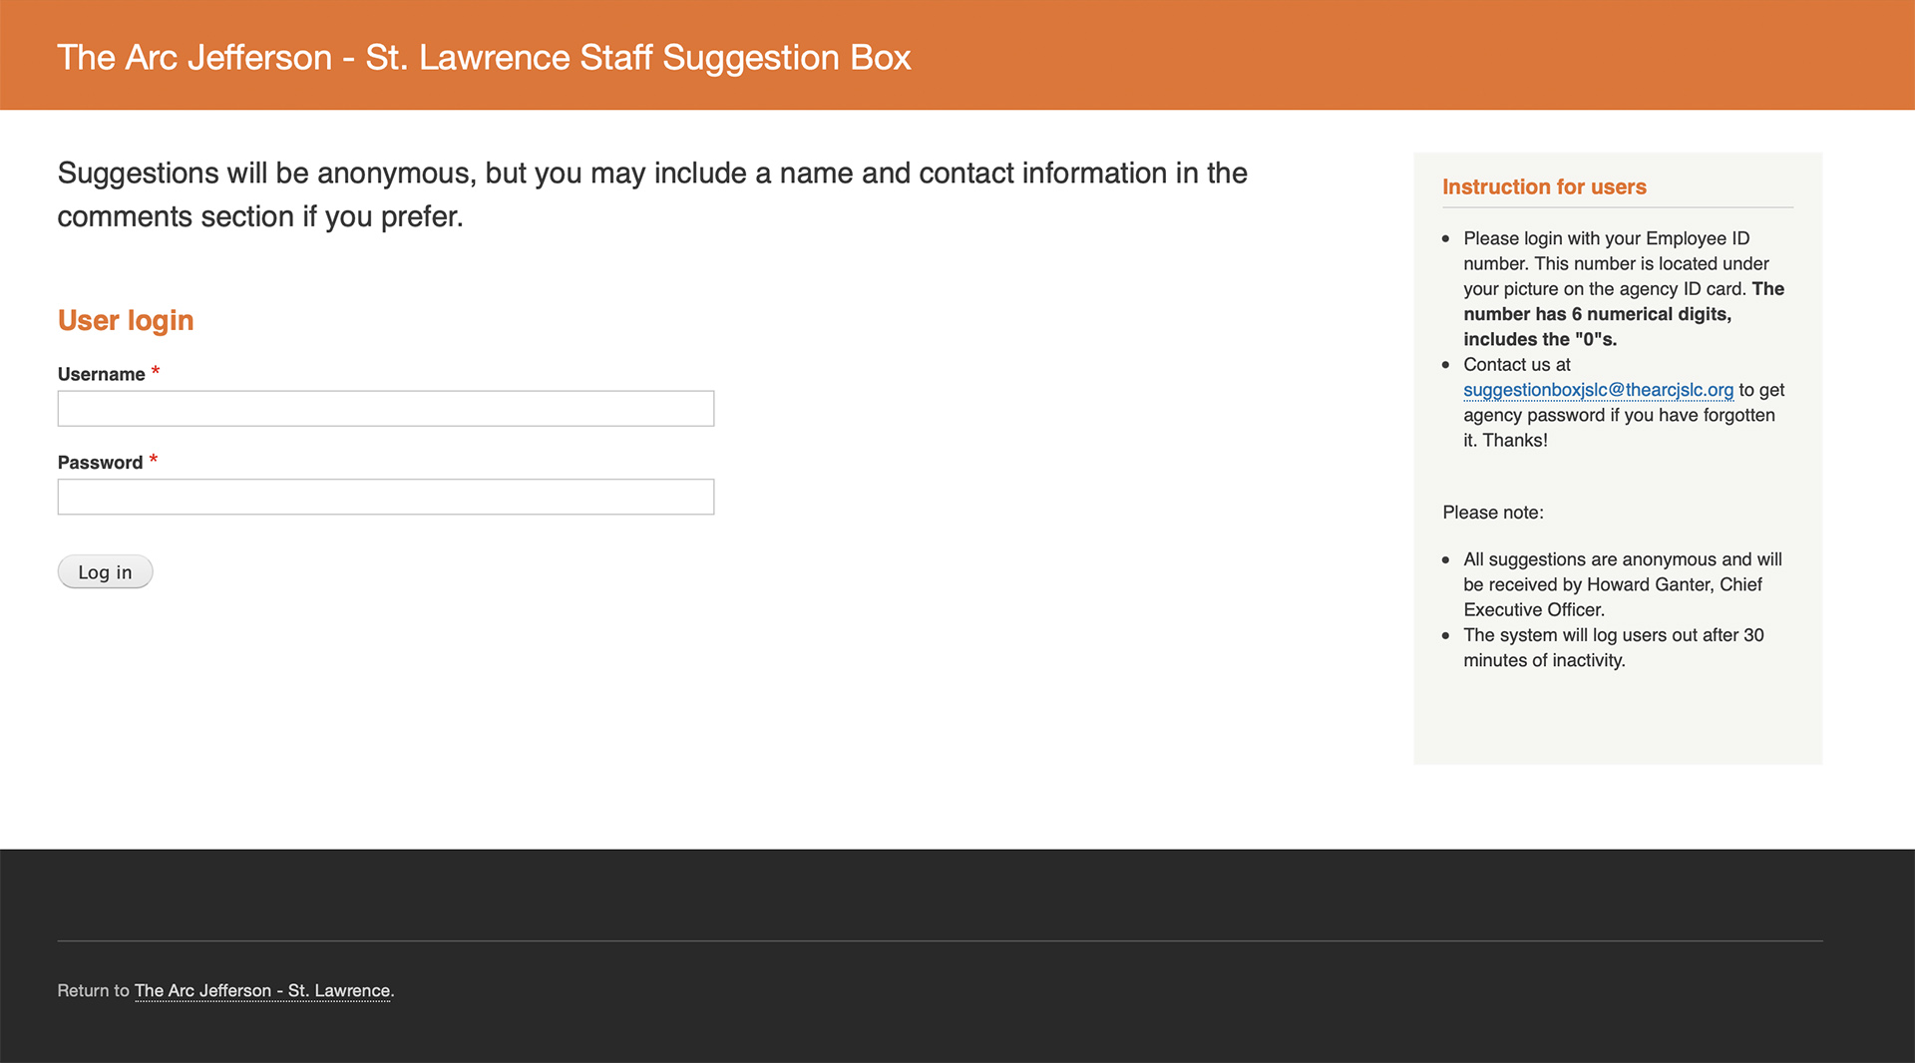The height and width of the screenshot is (1063, 1915).
Task: Focus the Password input field
Action: pyautogui.click(x=386, y=497)
